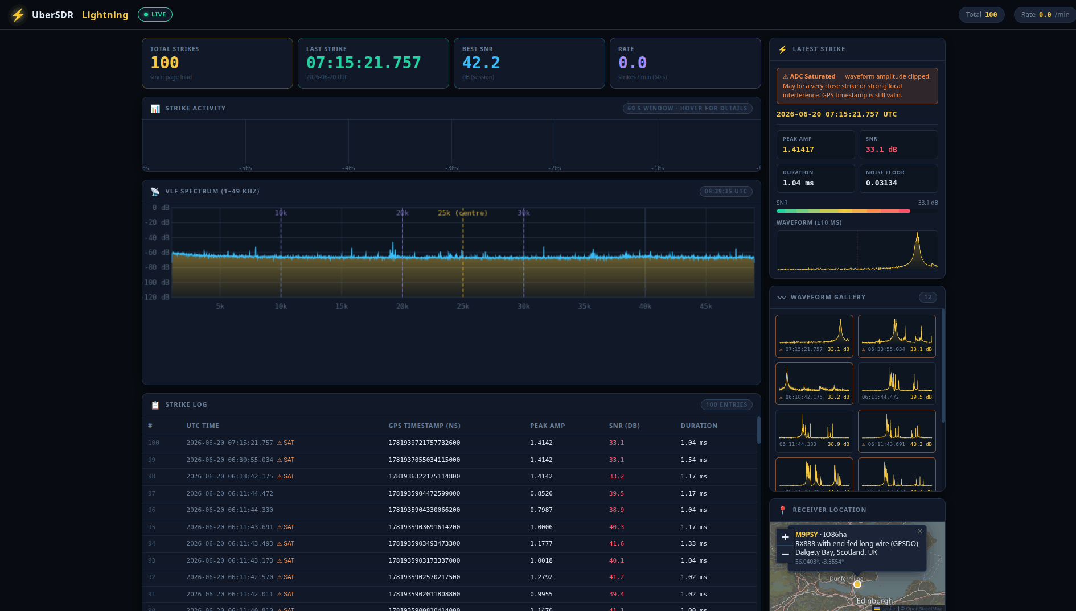
Task: Click SNR value 40.1 in row 93
Action: point(616,560)
